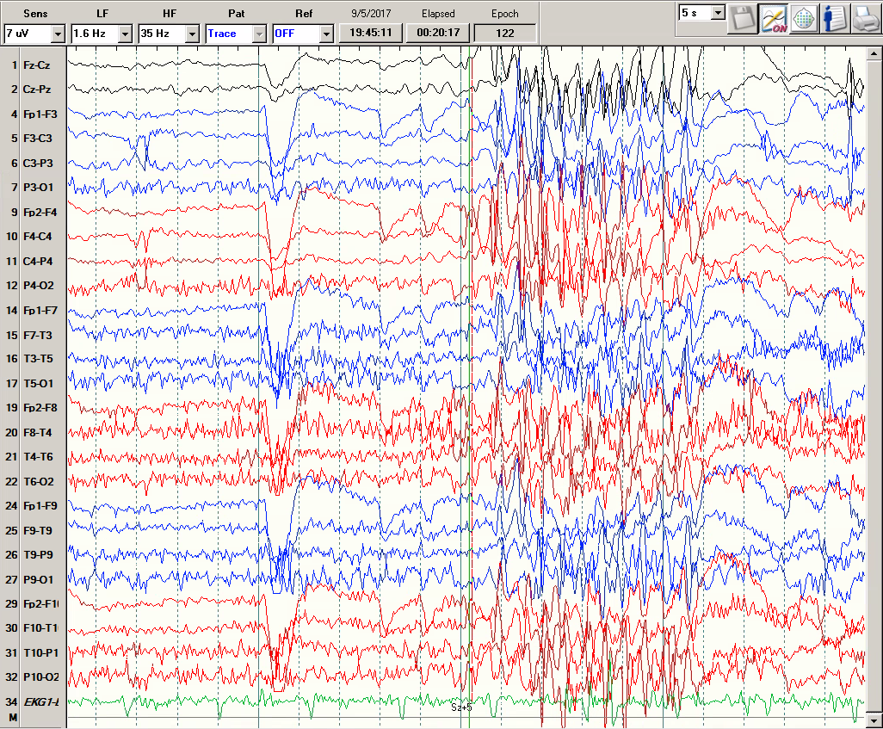Select the Fp1-F3 channel label
Image resolution: width=883 pixels, height=729 pixels.
[x=40, y=114]
